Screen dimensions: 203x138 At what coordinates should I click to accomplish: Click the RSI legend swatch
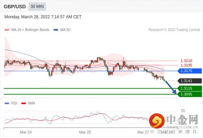click(x=7, y=103)
